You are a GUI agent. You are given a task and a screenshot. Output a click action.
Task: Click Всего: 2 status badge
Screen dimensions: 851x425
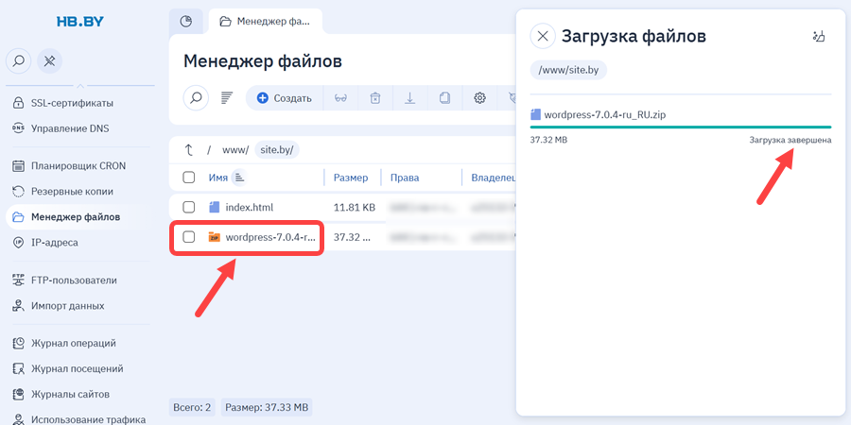point(192,407)
